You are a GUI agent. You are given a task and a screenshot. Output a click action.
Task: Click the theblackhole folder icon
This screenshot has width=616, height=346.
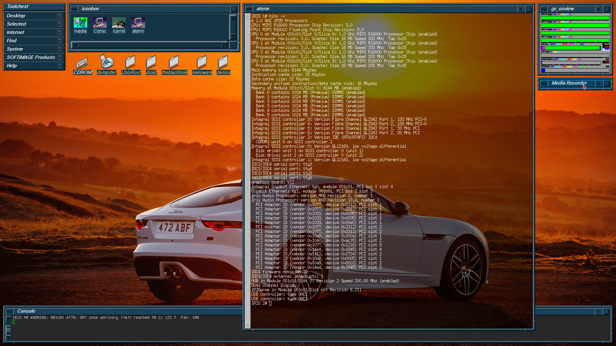174,62
